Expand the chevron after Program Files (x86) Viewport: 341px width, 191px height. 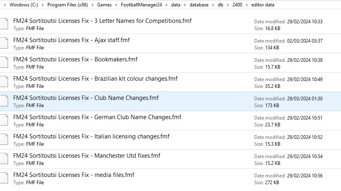pos(92,5)
